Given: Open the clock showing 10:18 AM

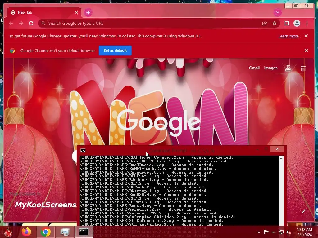Looking at the screenshot, I should tap(304, 232).
